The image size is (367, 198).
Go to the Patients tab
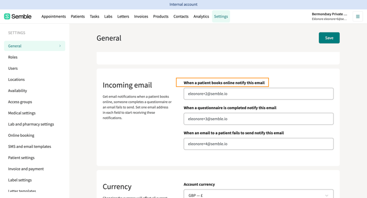point(78,16)
